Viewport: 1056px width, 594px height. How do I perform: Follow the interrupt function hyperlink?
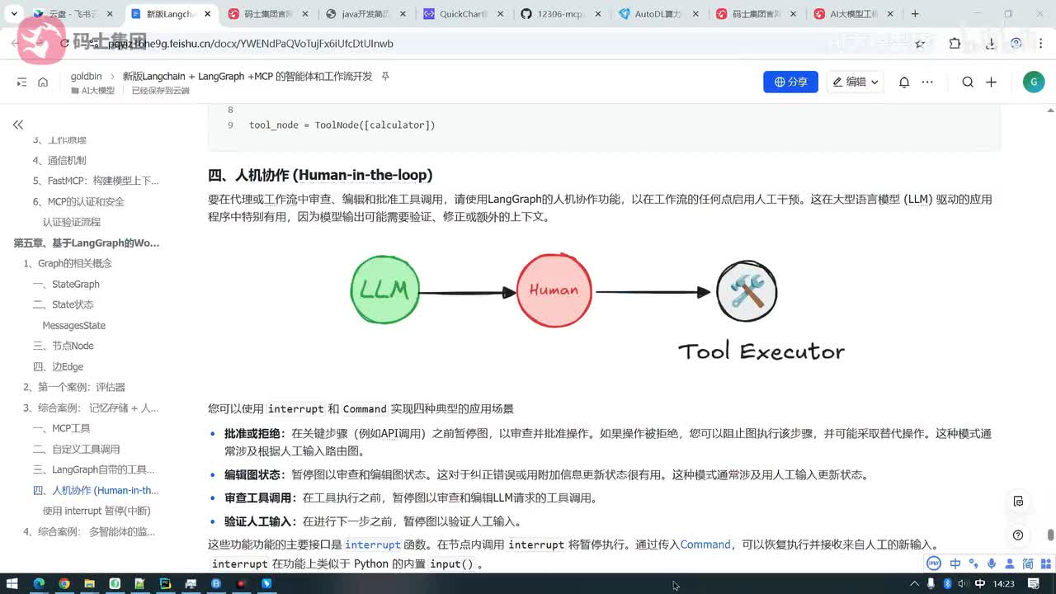373,544
